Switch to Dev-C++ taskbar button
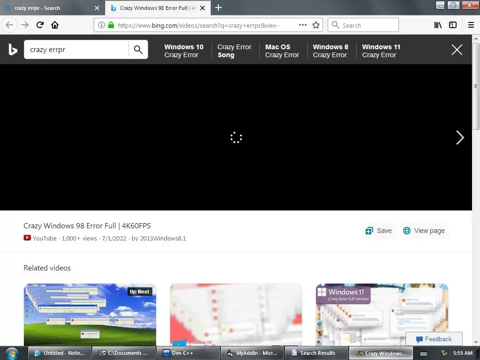This screenshot has width=480, height=360. [x=188, y=353]
